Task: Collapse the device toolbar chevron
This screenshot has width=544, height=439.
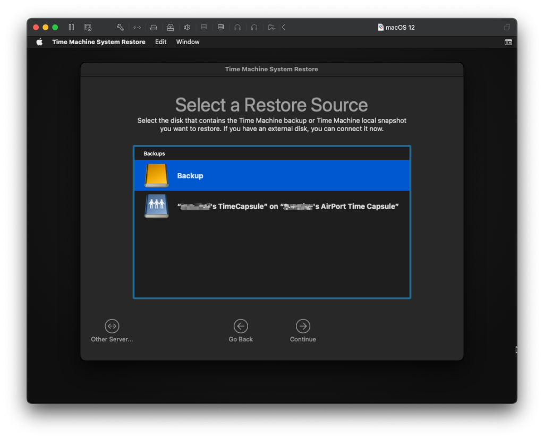Action: (284, 28)
